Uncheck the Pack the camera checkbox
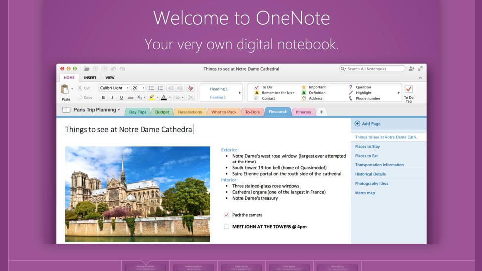 click(x=227, y=215)
